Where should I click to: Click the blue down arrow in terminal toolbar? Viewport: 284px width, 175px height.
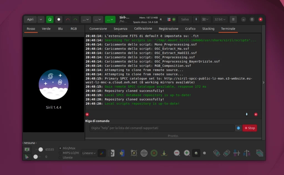[247, 114]
